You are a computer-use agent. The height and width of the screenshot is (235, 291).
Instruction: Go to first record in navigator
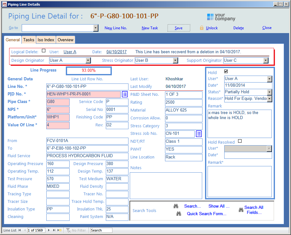click(x=20, y=230)
